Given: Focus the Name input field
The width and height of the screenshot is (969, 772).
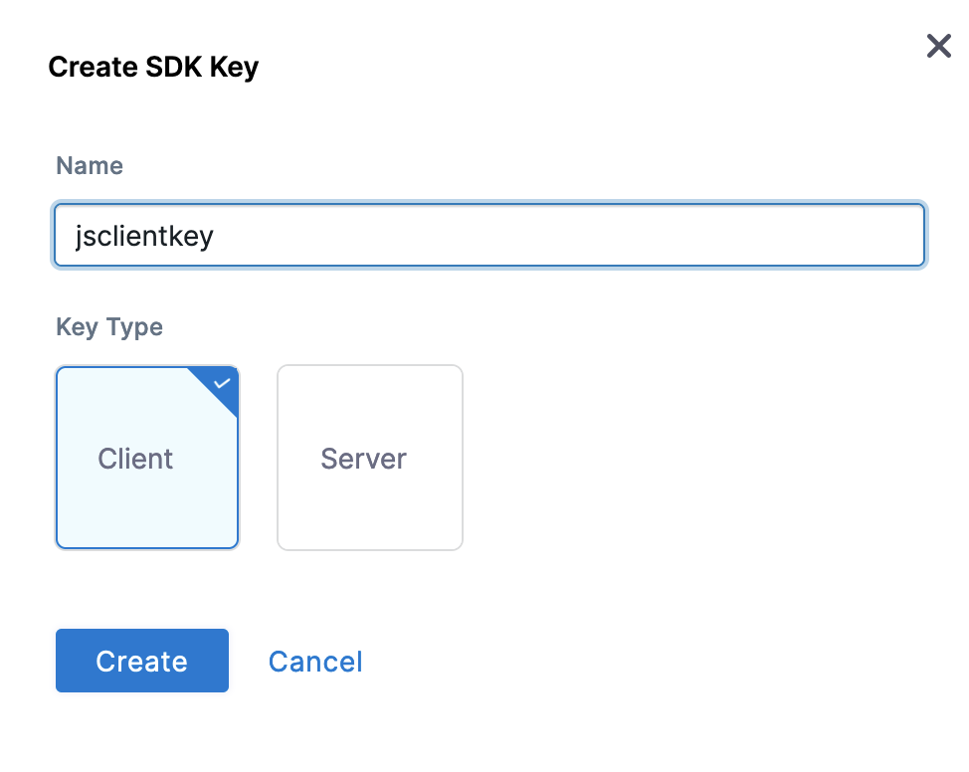Looking at the screenshot, I should click(488, 235).
